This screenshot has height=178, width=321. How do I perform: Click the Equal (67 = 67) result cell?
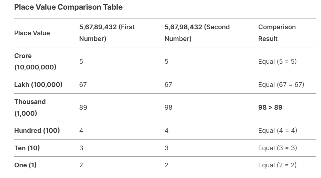coord(281,85)
